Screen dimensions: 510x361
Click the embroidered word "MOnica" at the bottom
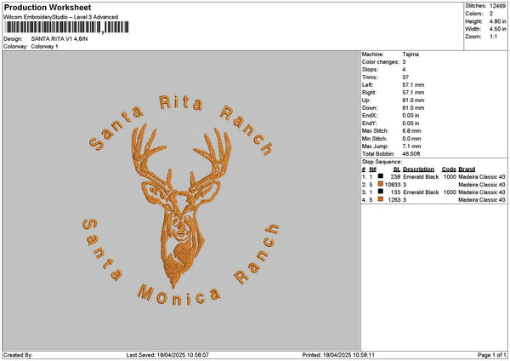coord(178,295)
